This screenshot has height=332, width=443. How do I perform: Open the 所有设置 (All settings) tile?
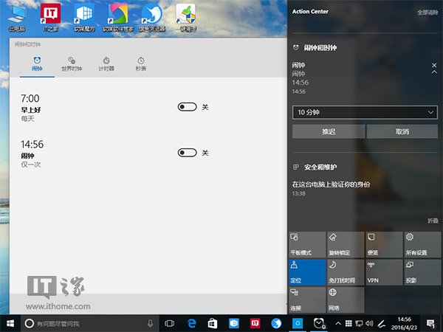tap(422, 243)
